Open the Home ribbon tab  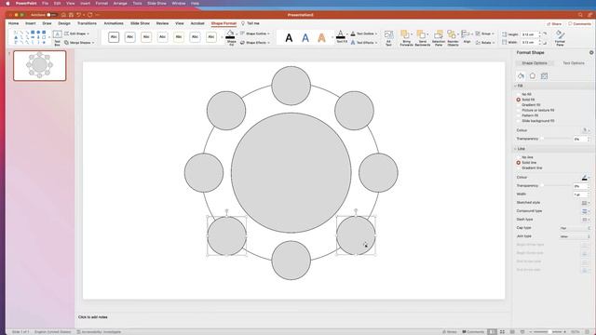click(13, 23)
